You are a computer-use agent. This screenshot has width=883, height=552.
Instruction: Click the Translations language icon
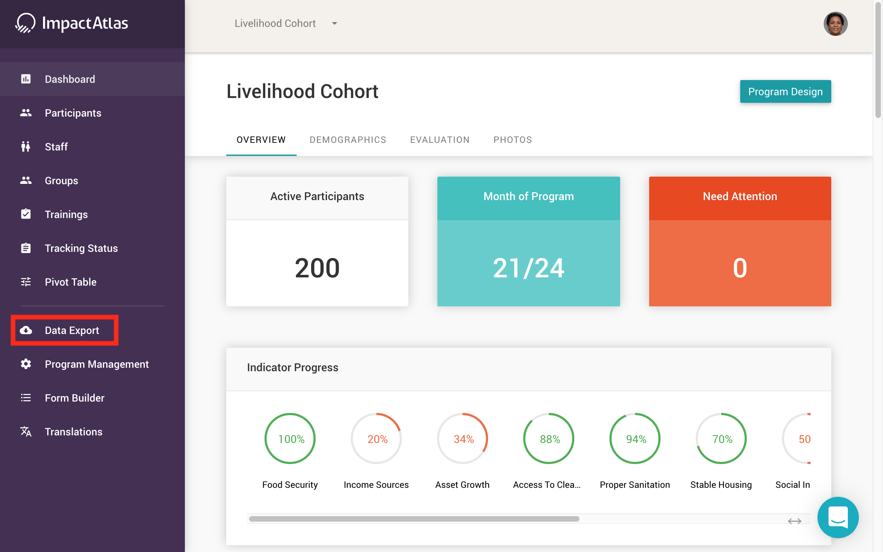26,432
